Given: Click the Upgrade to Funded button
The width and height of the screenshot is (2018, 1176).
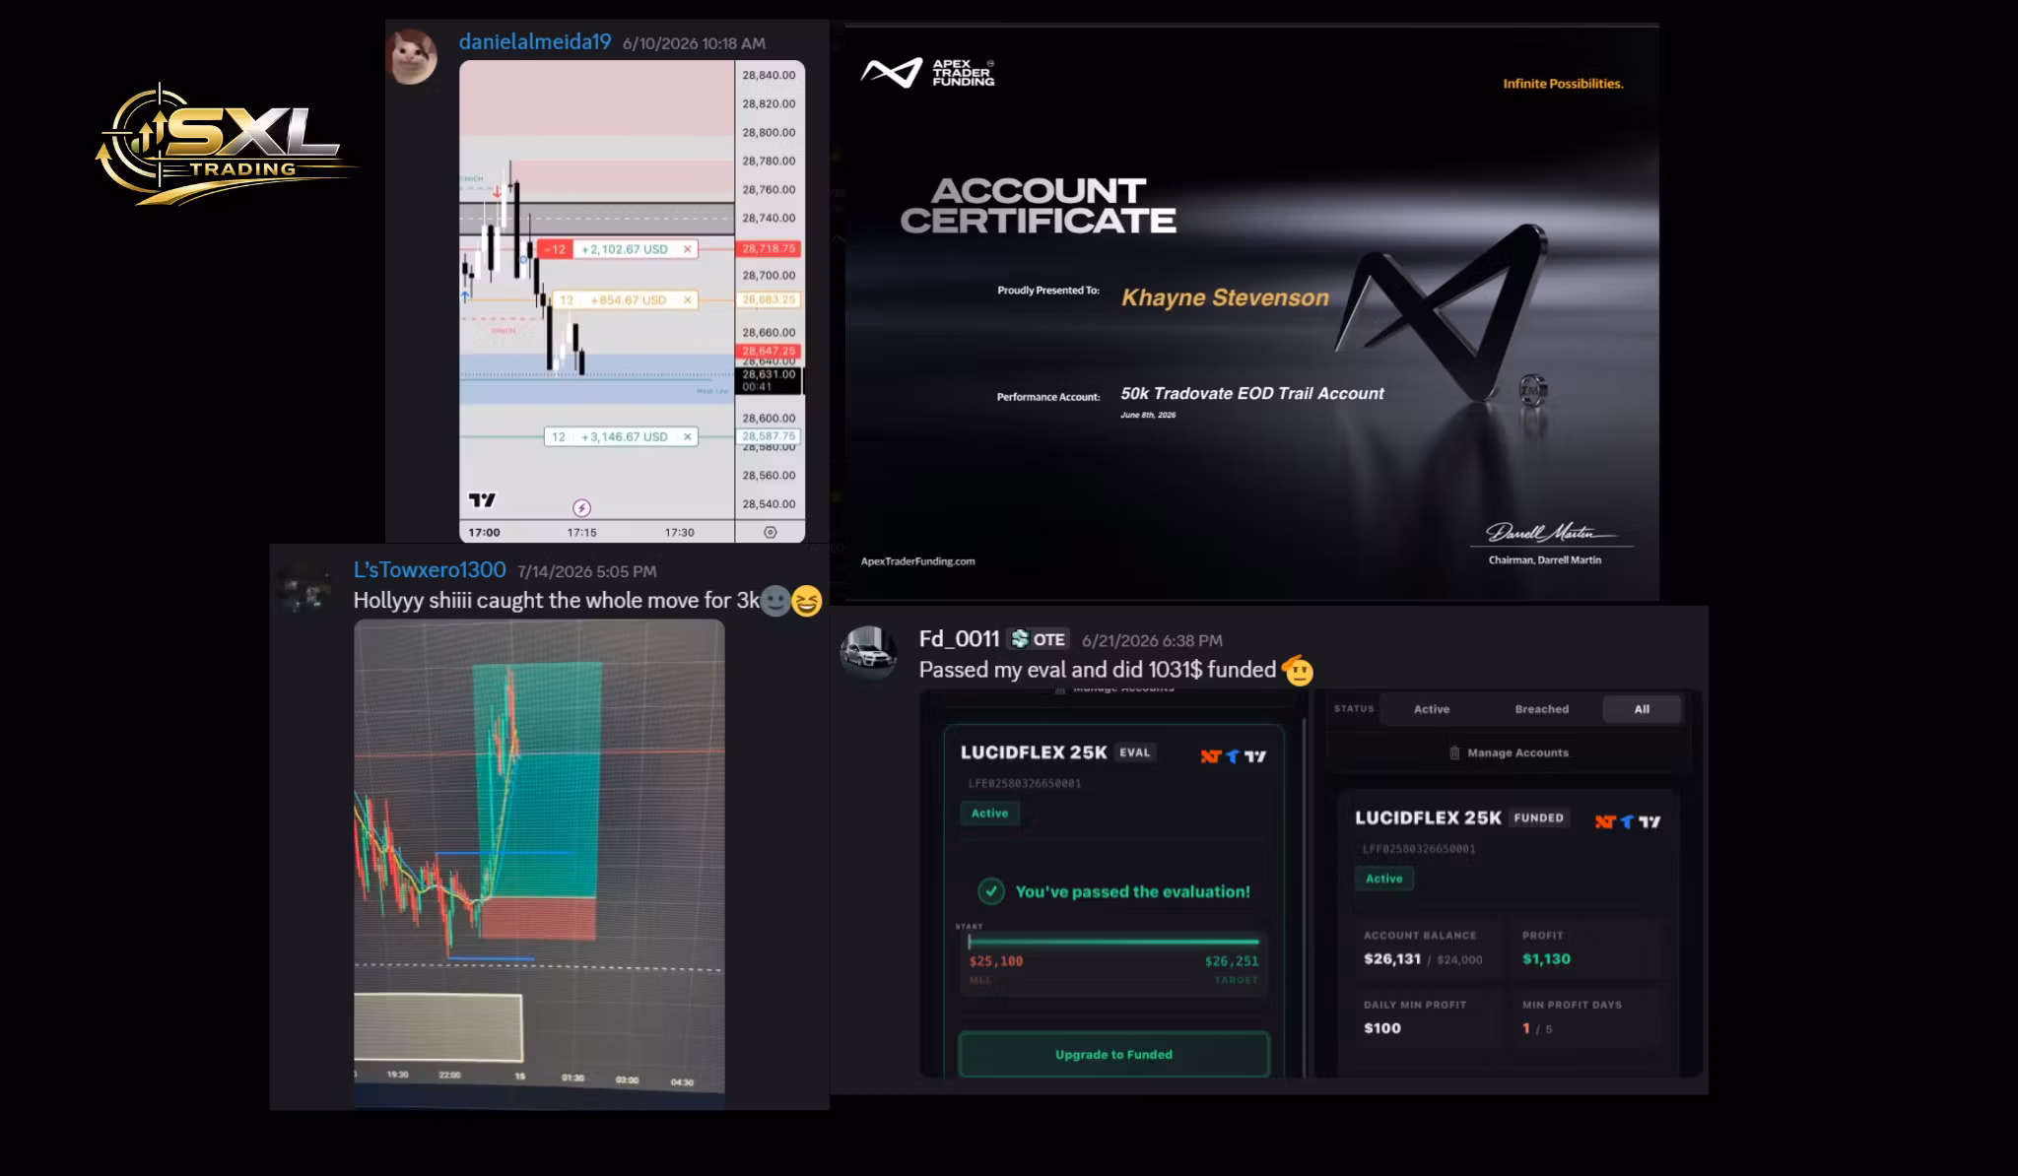Looking at the screenshot, I should coord(1113,1054).
